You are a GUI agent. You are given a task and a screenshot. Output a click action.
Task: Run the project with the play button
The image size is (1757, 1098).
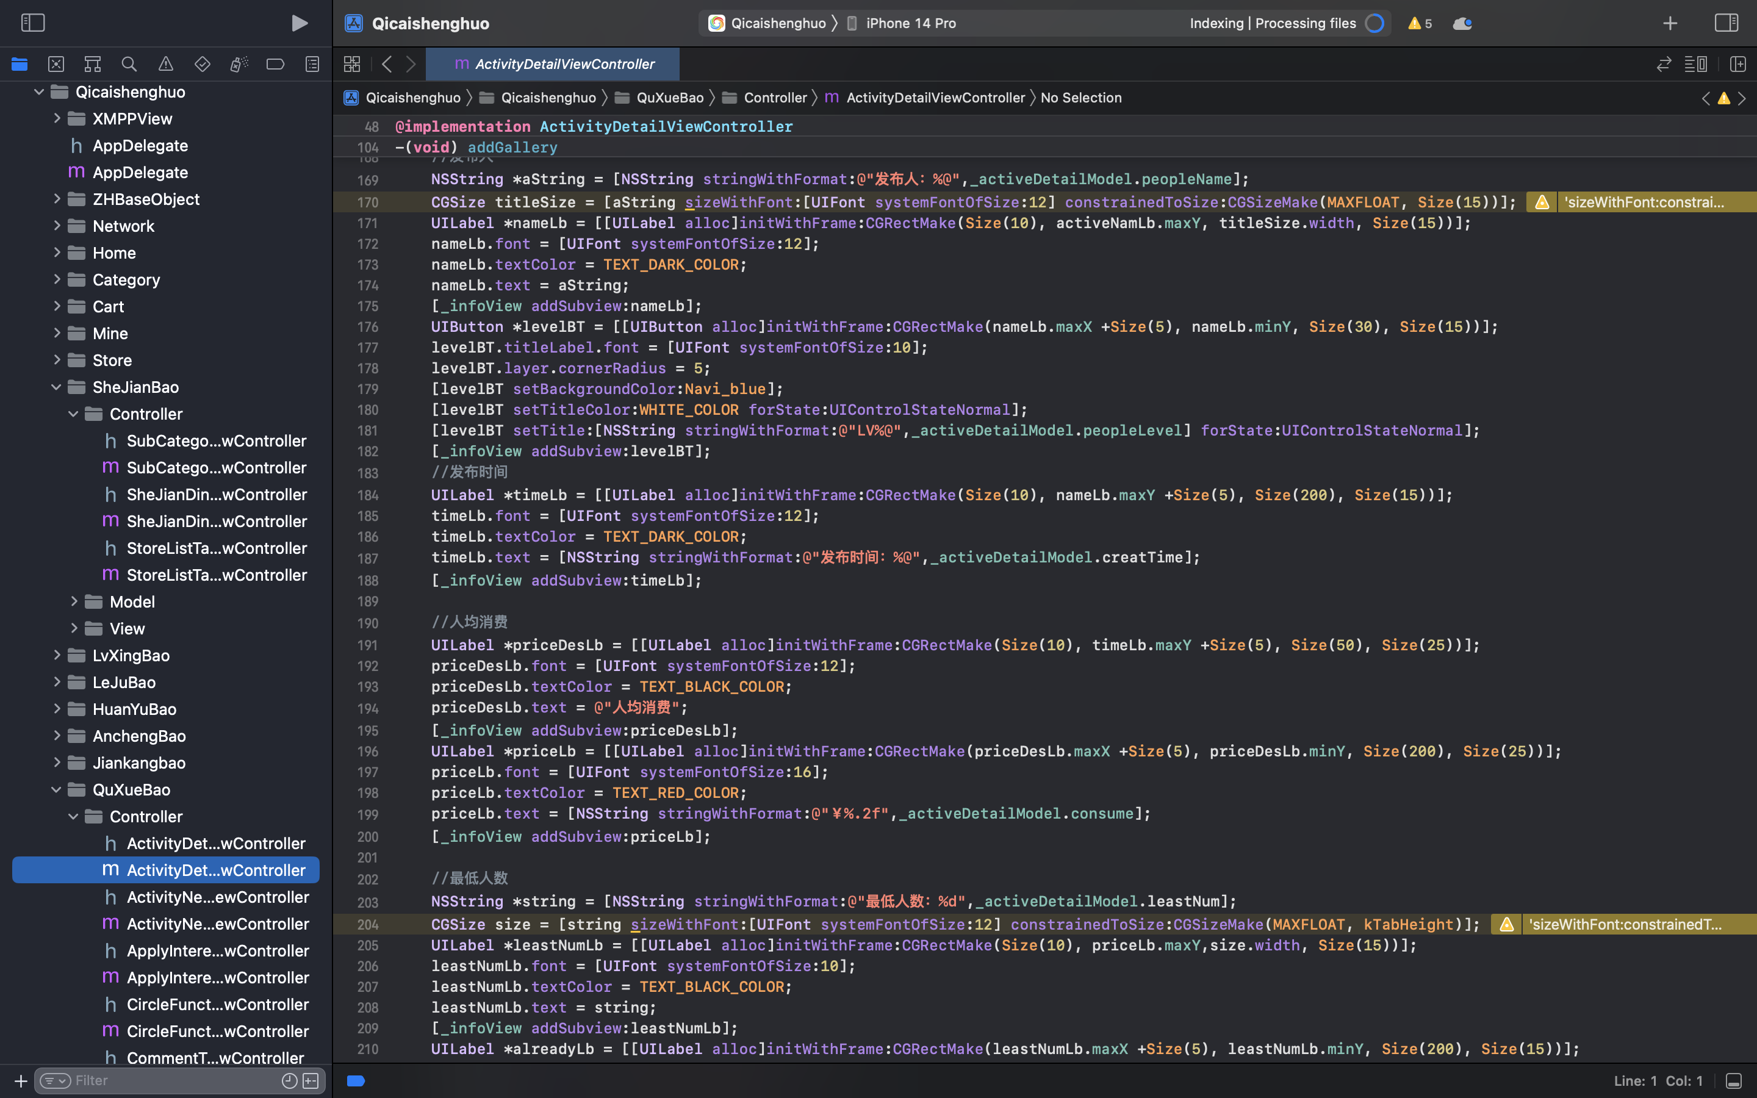[299, 23]
